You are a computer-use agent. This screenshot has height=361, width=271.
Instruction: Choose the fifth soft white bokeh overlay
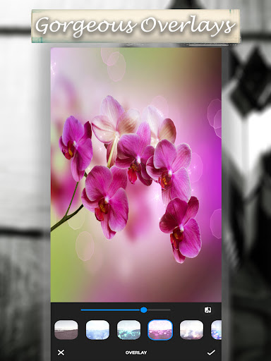(x=191, y=330)
